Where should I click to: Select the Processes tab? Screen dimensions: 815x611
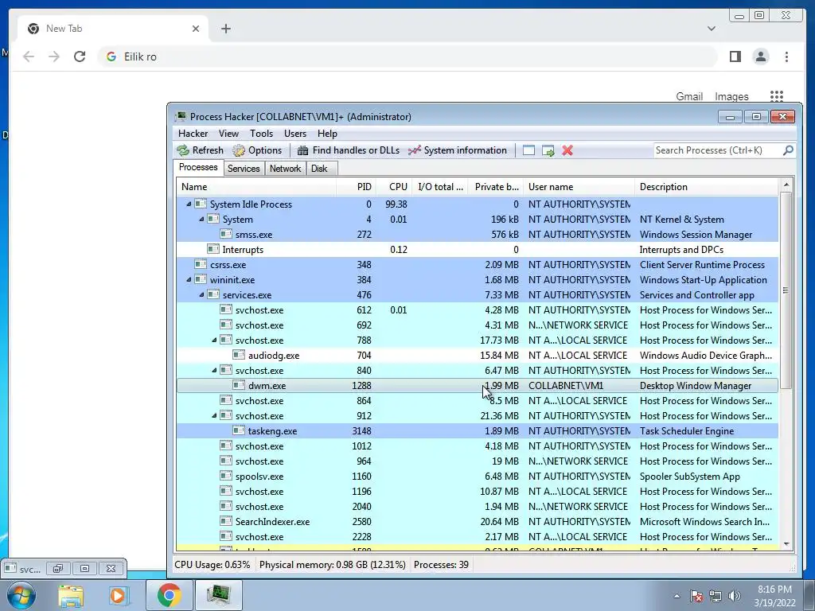coord(198,167)
